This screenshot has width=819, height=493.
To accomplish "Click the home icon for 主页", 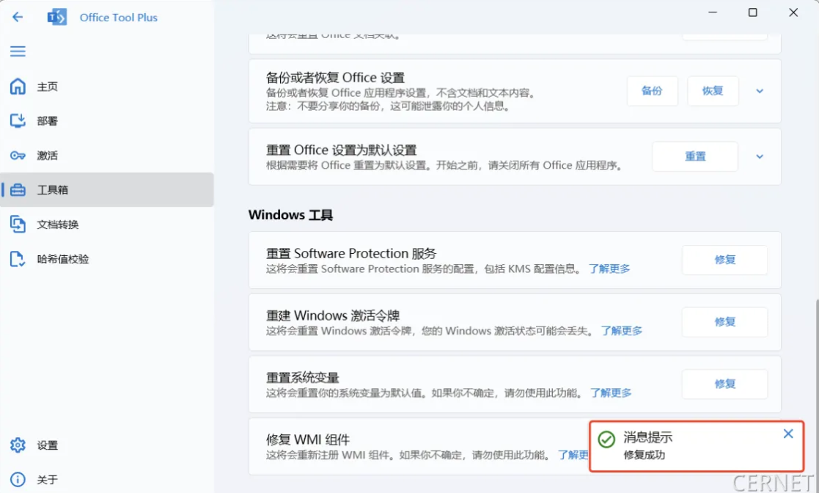I will click(x=18, y=87).
